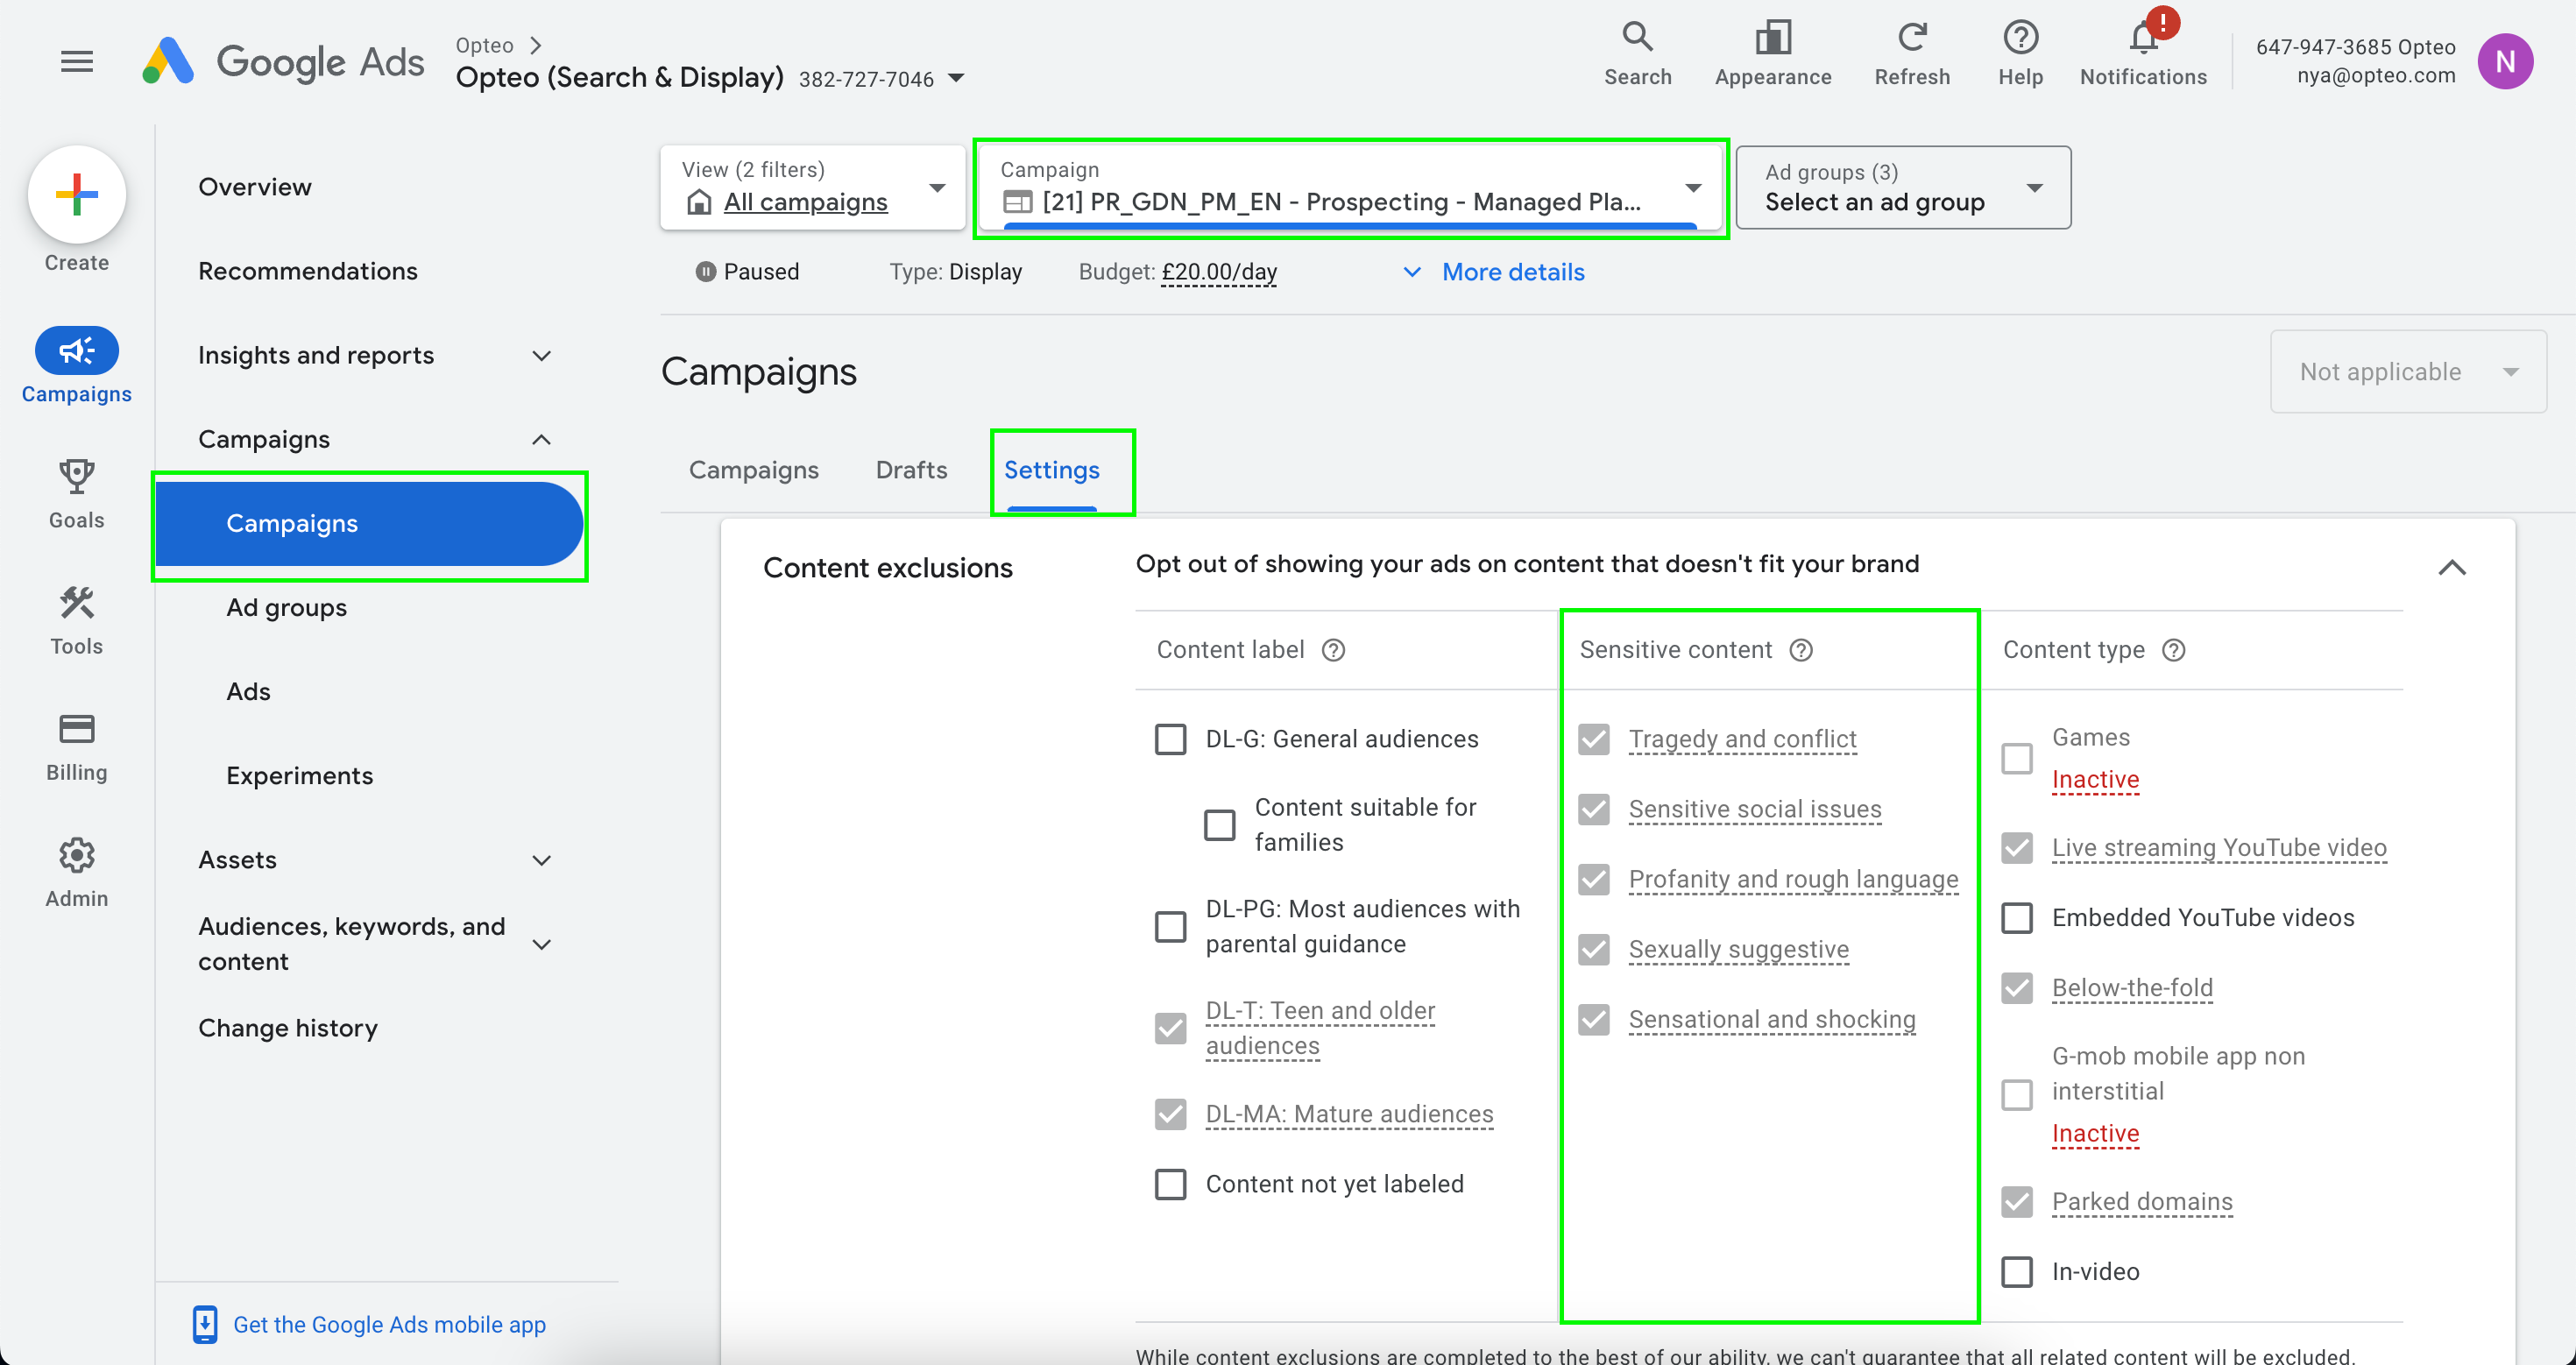Collapse the Content exclusions panel

point(2451,567)
